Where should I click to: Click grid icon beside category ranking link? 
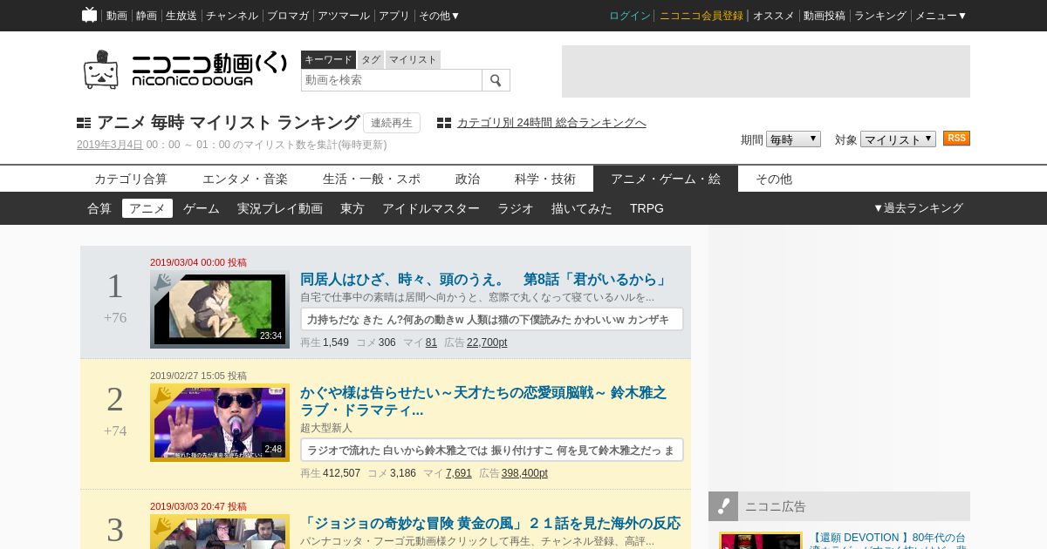pyautogui.click(x=444, y=123)
